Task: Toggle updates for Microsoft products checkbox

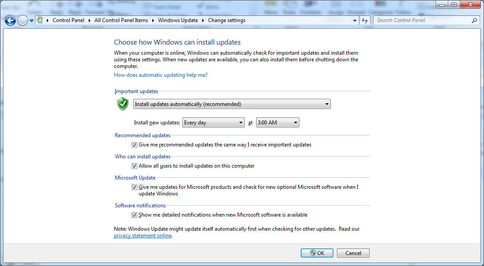Action: point(134,187)
